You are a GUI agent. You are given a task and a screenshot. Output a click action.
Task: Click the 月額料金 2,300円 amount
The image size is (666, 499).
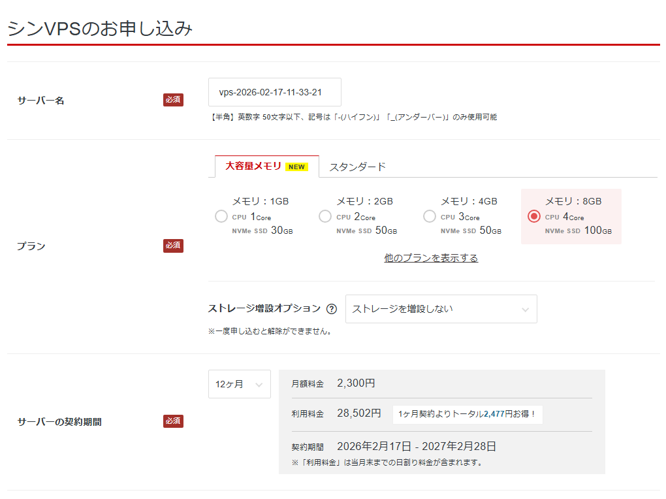pos(356,383)
